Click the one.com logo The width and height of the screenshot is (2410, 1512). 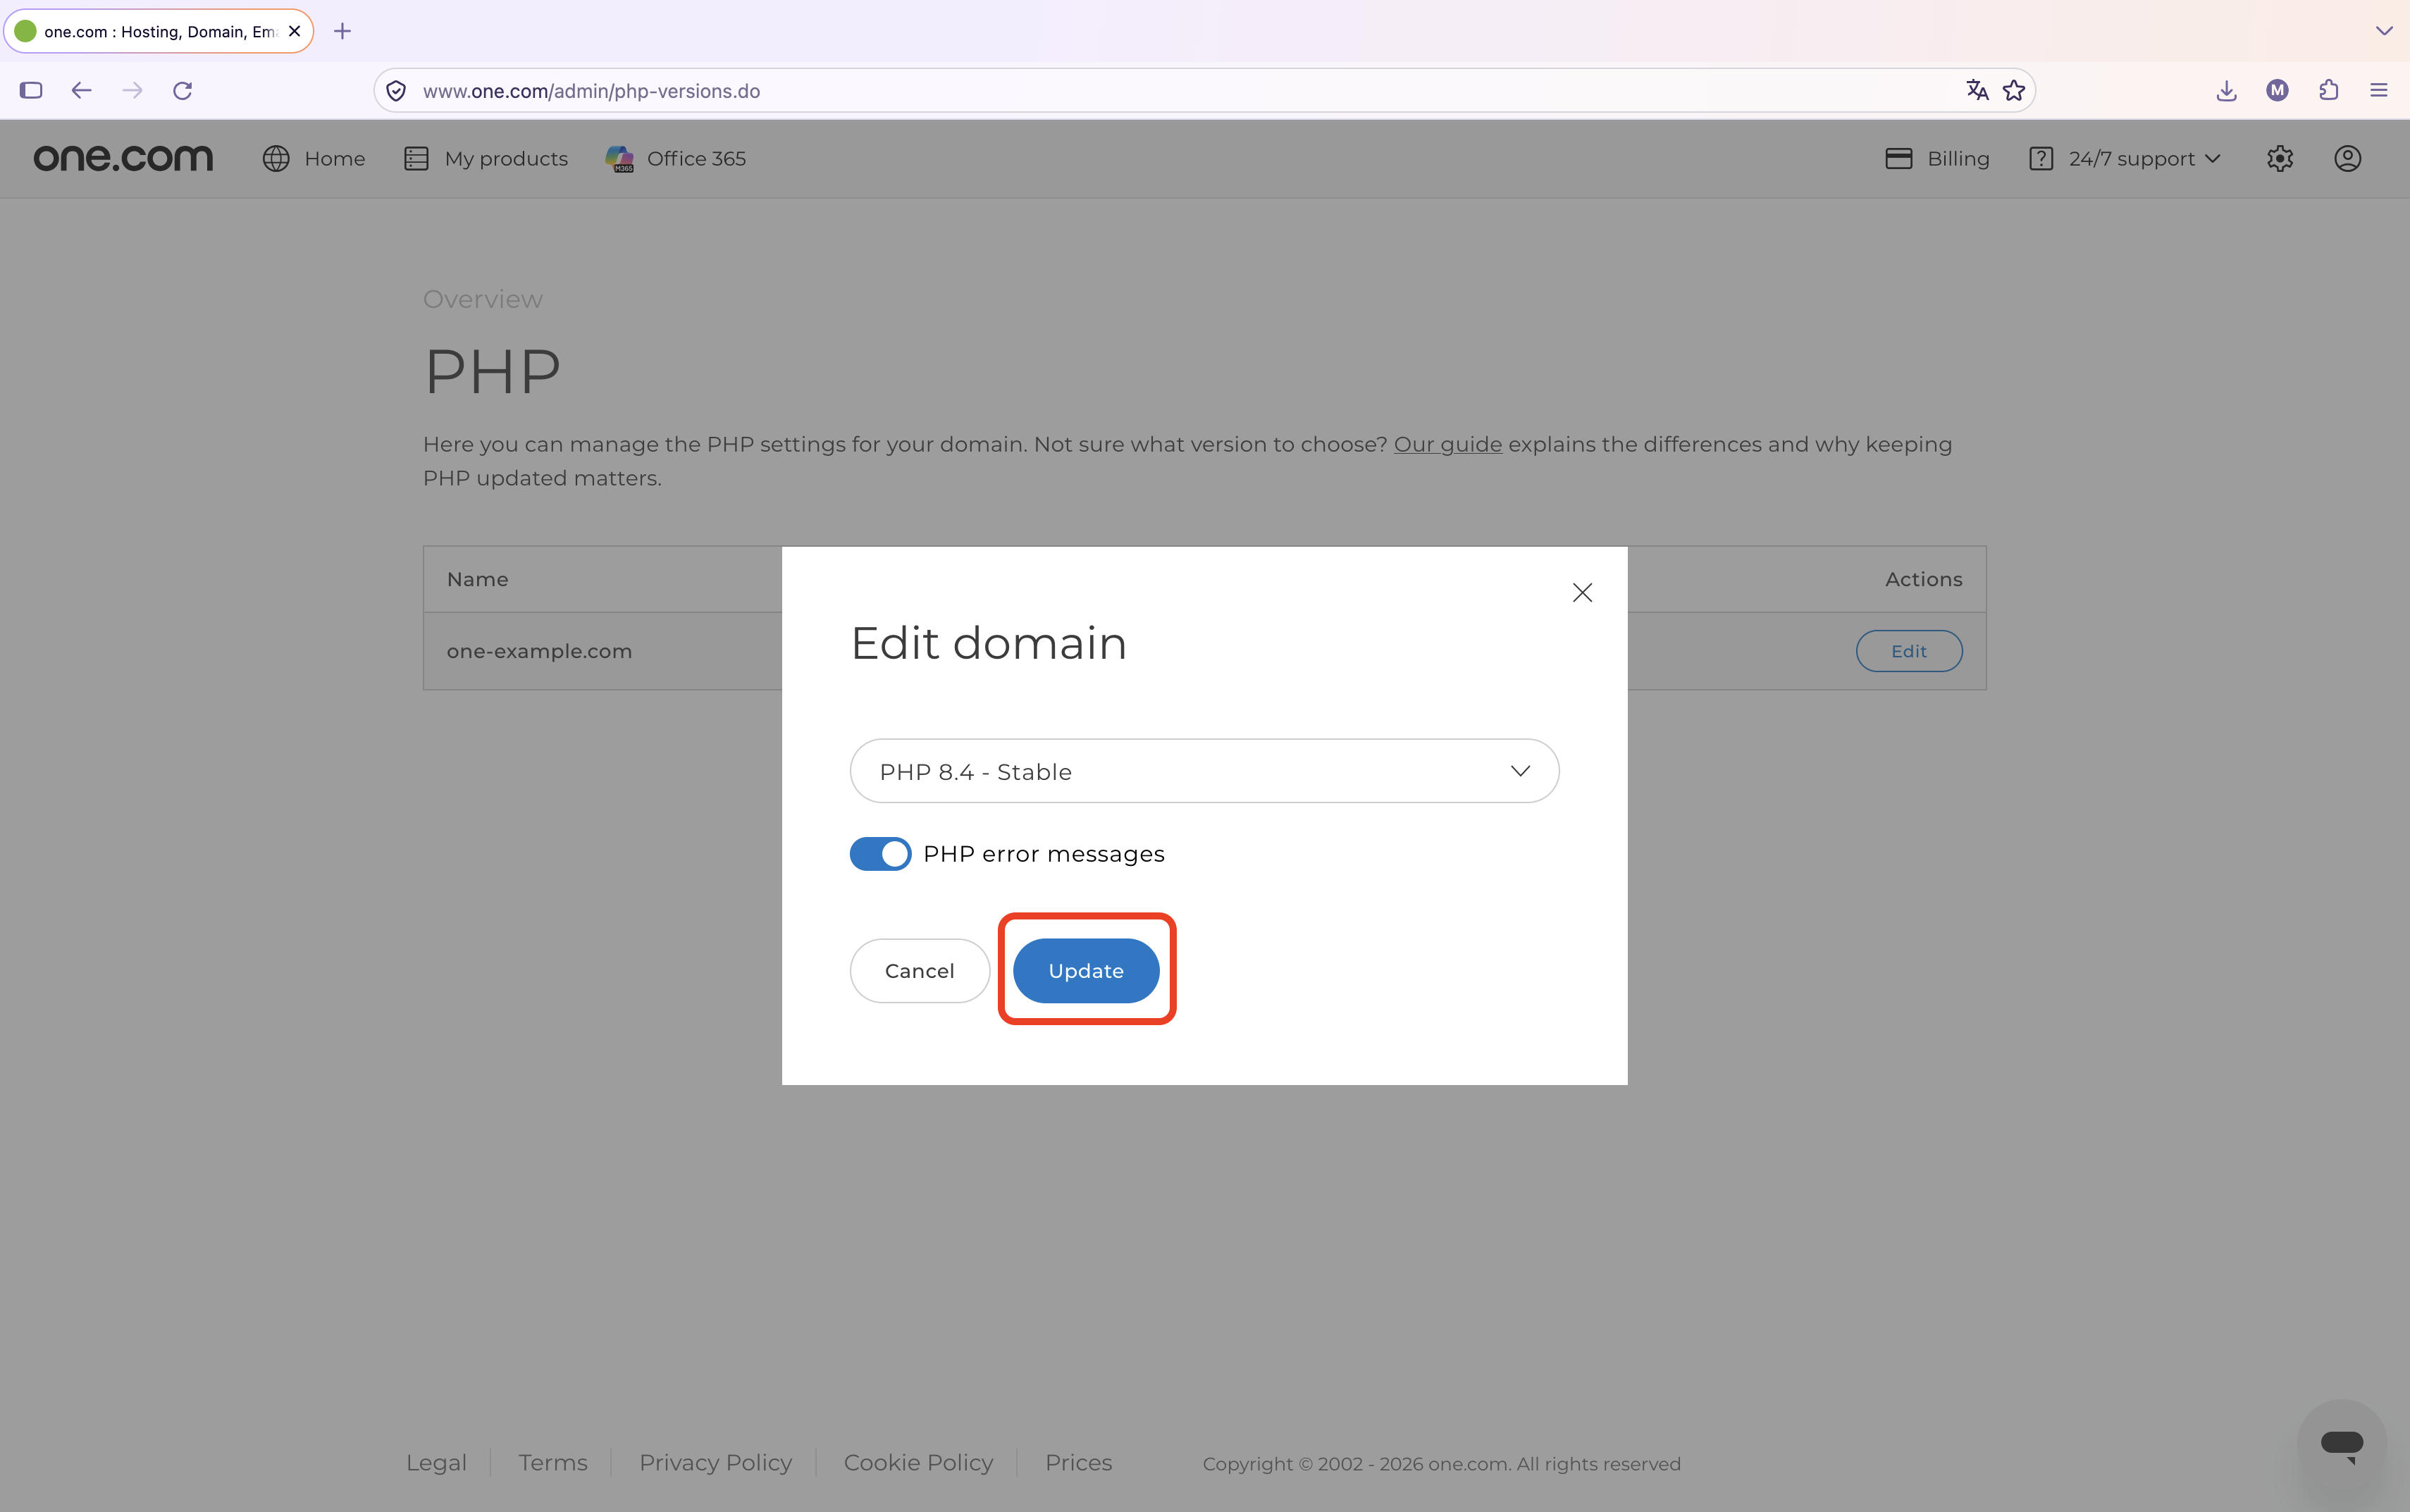(x=123, y=158)
